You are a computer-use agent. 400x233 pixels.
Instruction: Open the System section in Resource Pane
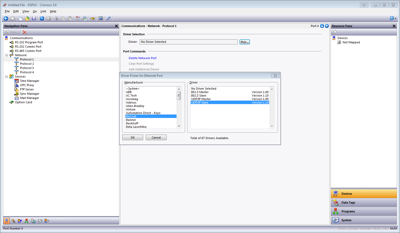tap(364, 220)
